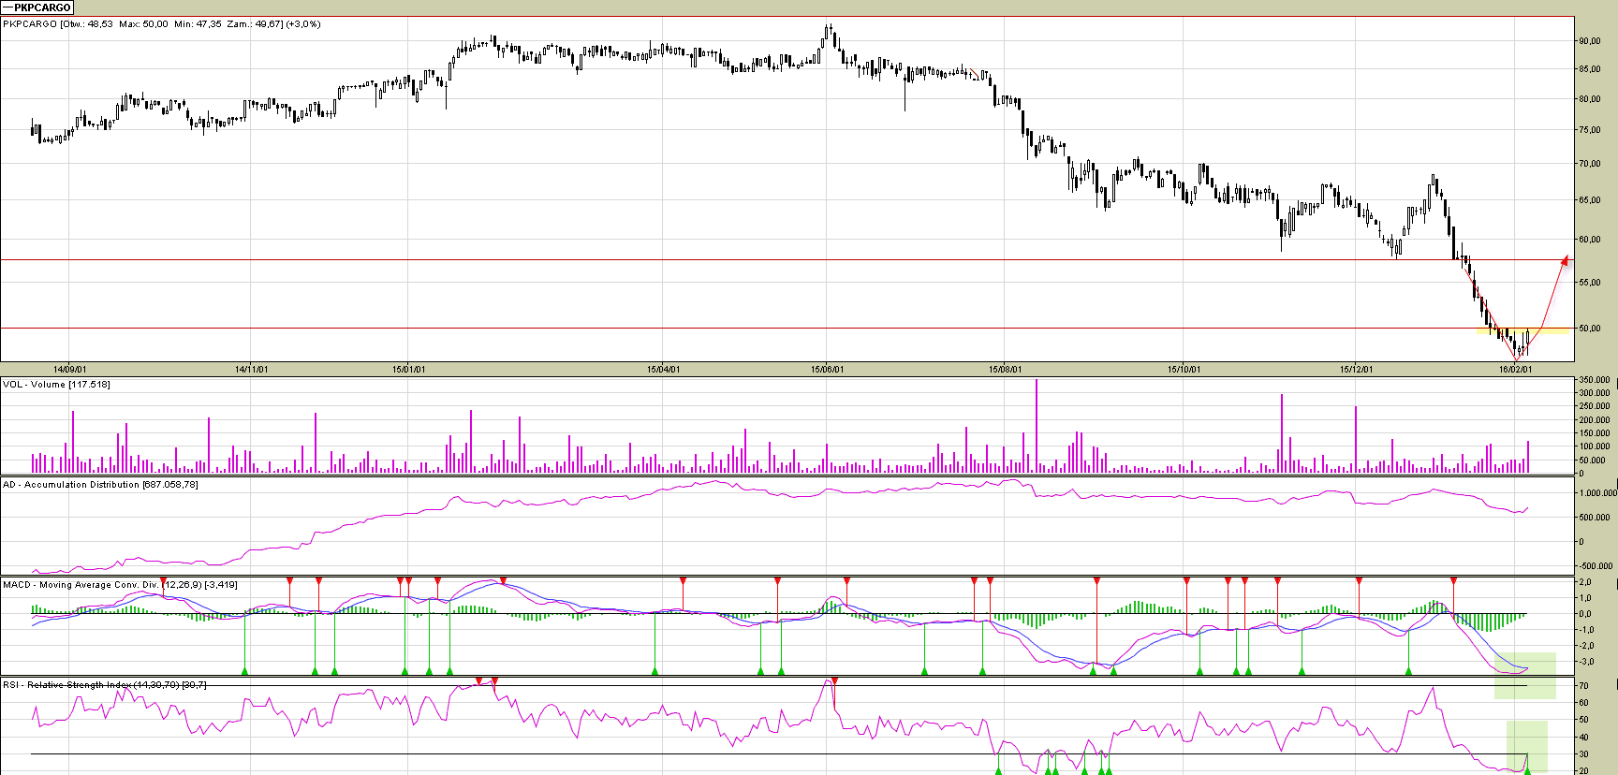Click the AD - Accumulation Distribution label

click(x=100, y=485)
